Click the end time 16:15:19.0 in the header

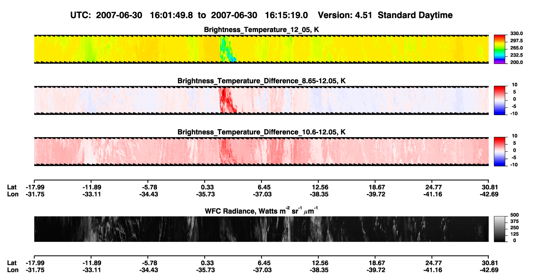(x=287, y=15)
